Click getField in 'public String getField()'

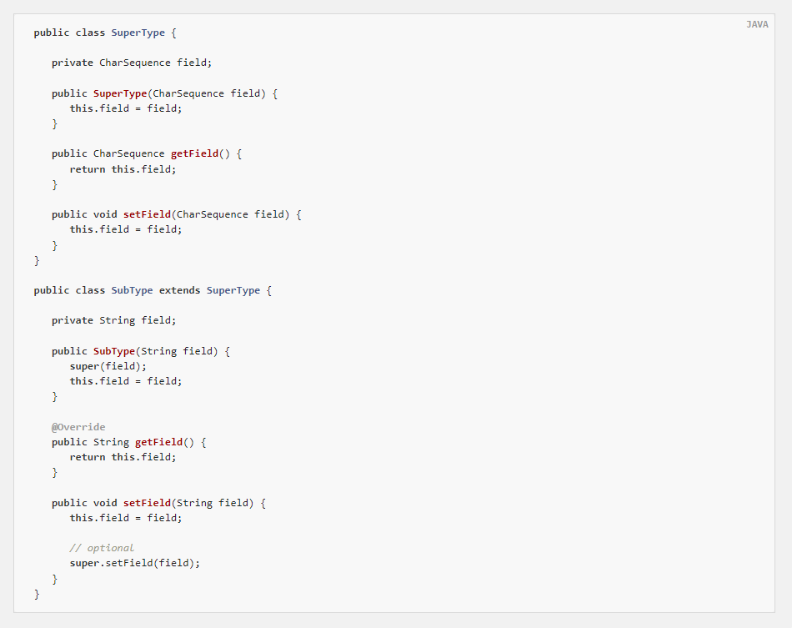[158, 442]
